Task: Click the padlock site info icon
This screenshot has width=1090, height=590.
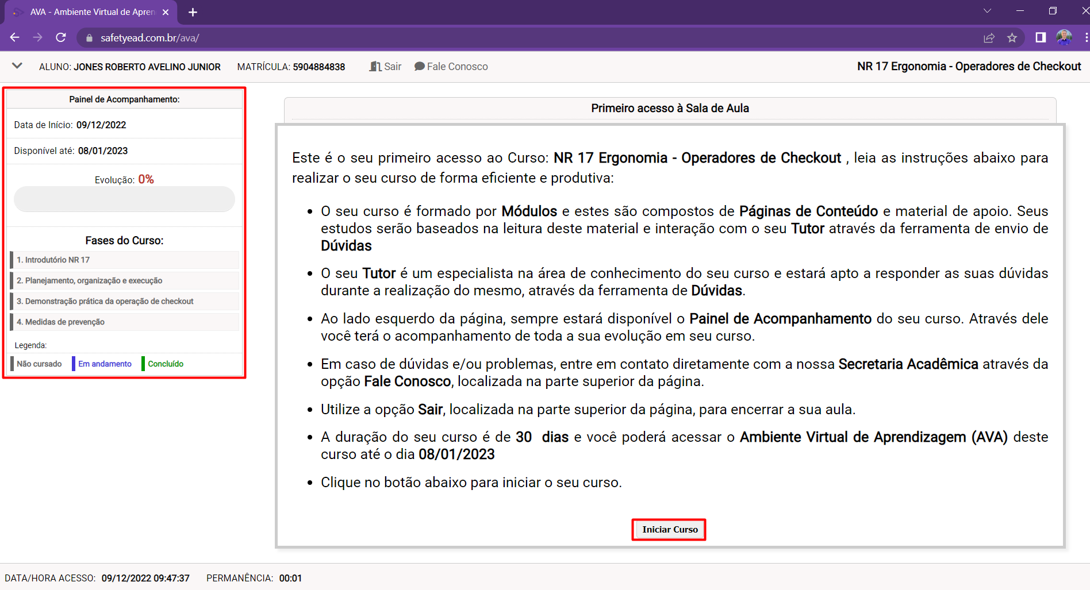Action: (89, 38)
